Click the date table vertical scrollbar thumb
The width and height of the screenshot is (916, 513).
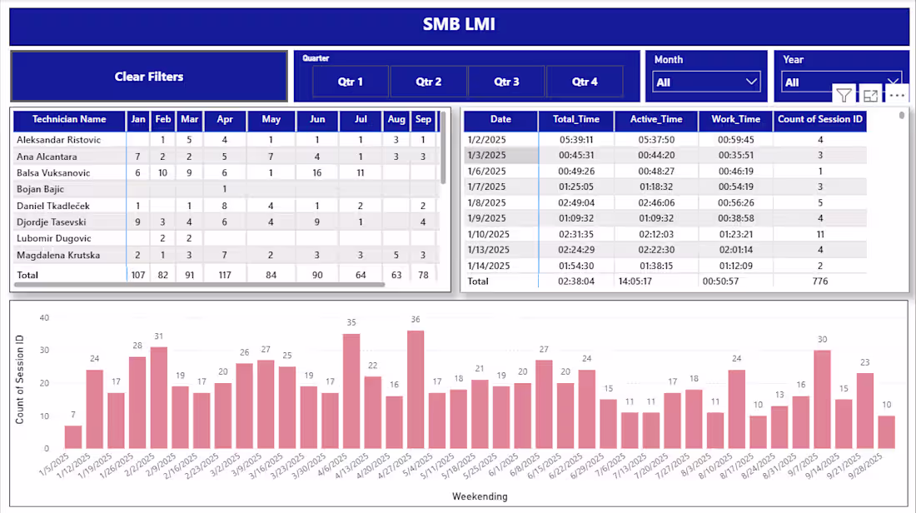[x=902, y=115]
